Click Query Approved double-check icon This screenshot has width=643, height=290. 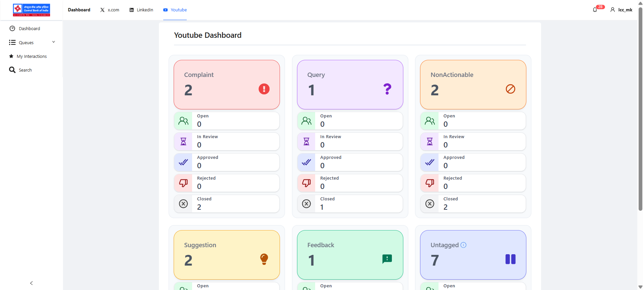coord(306,162)
